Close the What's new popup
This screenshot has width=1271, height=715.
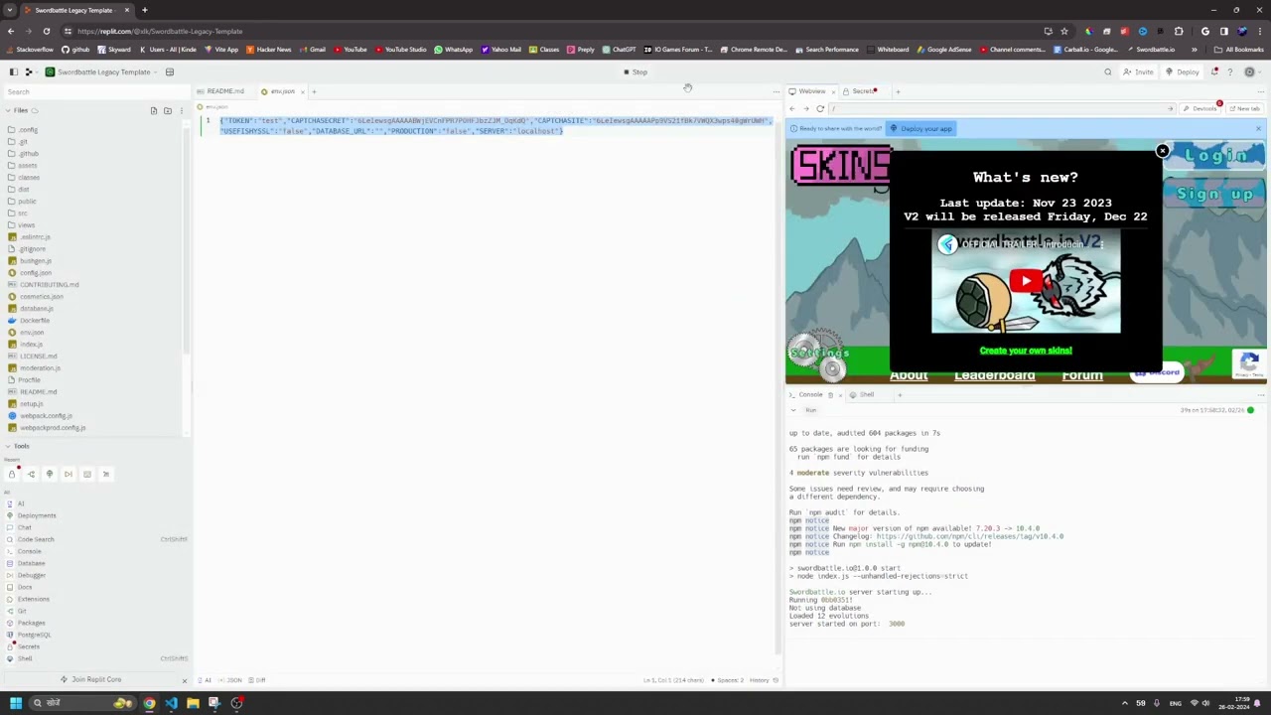(x=1162, y=151)
